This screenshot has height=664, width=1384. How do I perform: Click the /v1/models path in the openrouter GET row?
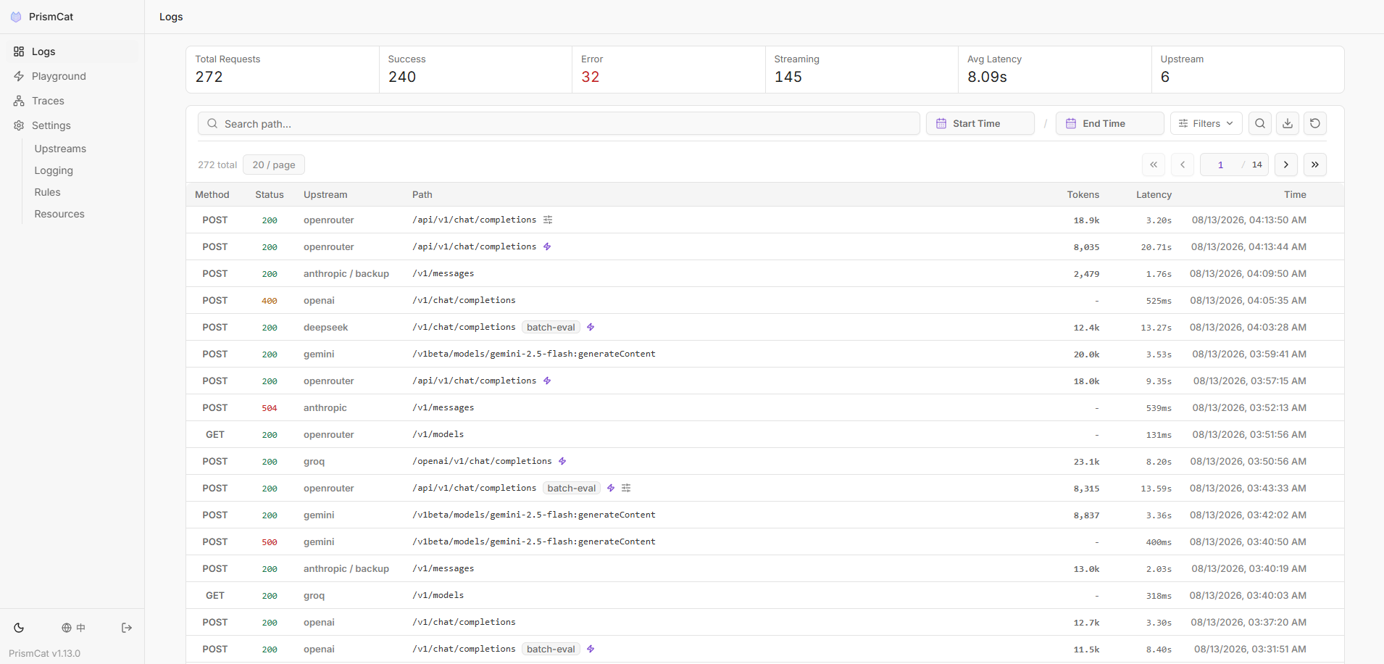click(438, 434)
